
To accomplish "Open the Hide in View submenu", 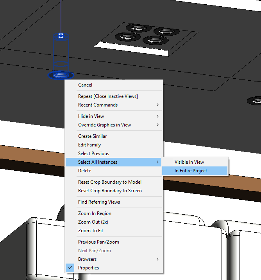I will coord(114,116).
